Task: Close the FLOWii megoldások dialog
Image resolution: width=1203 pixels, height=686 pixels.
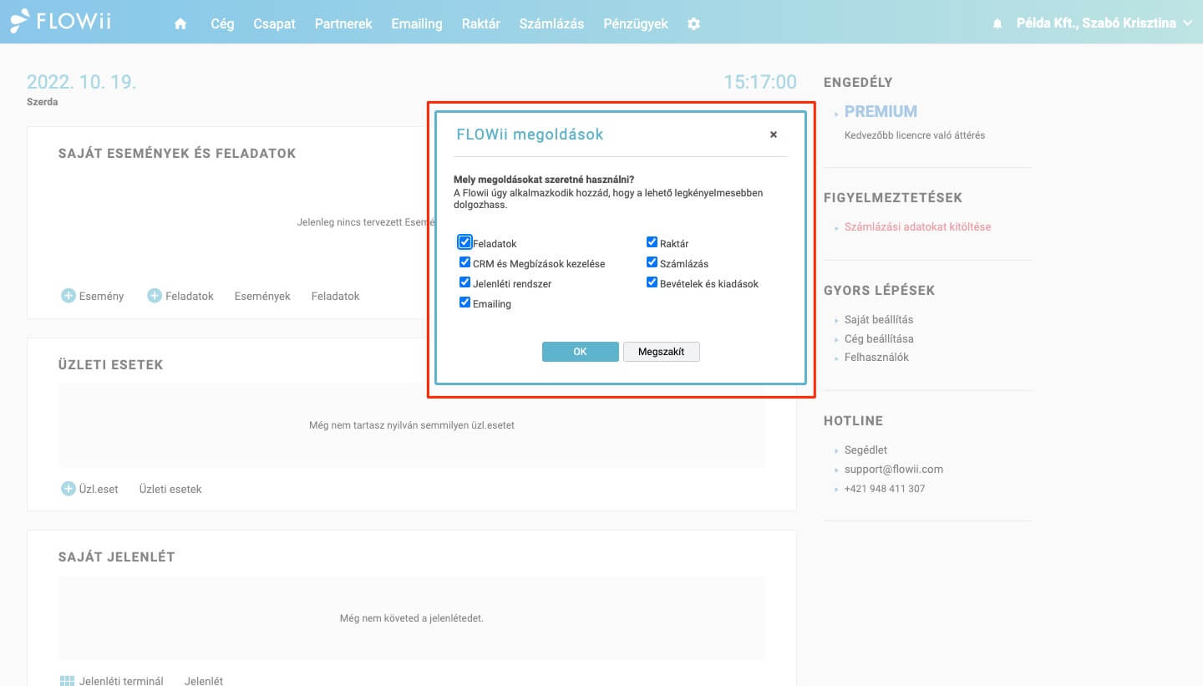Action: (x=774, y=134)
